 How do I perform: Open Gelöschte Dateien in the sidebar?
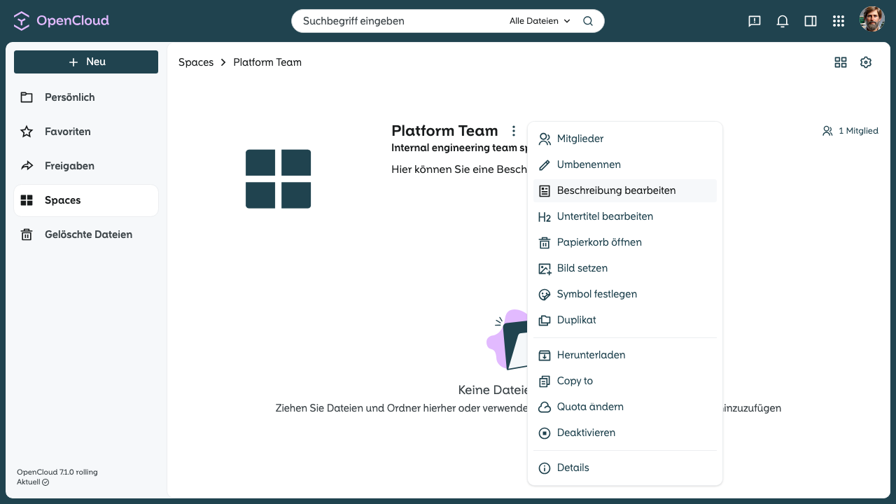tap(86, 234)
